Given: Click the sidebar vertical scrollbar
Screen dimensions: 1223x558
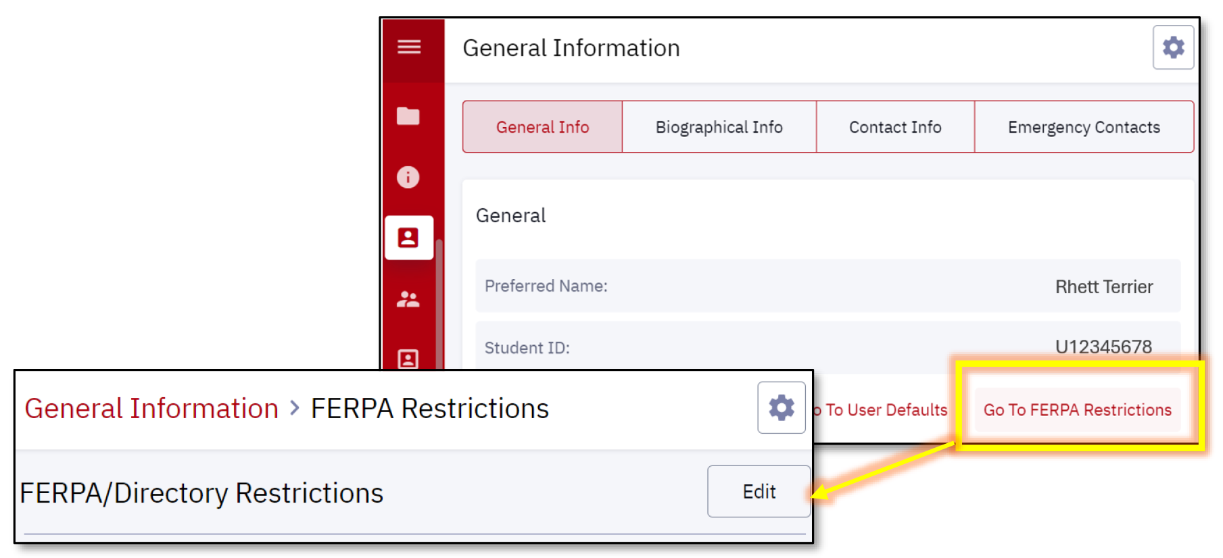Looking at the screenshot, I should pyautogui.click(x=439, y=304).
